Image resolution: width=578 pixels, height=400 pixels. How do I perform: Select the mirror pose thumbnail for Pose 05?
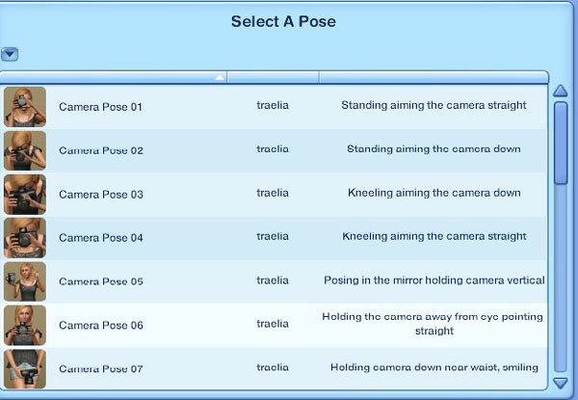25,281
